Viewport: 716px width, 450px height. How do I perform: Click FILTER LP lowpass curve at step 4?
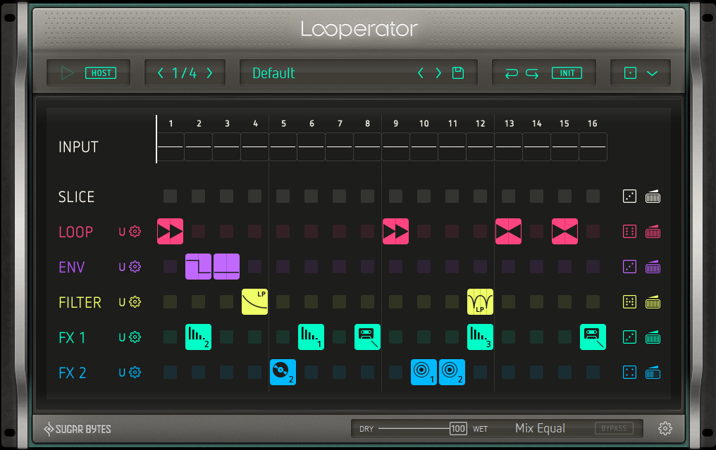click(255, 301)
